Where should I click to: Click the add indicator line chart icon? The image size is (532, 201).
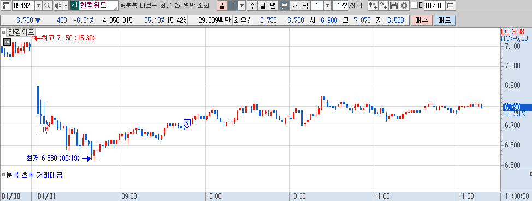point(383,5)
